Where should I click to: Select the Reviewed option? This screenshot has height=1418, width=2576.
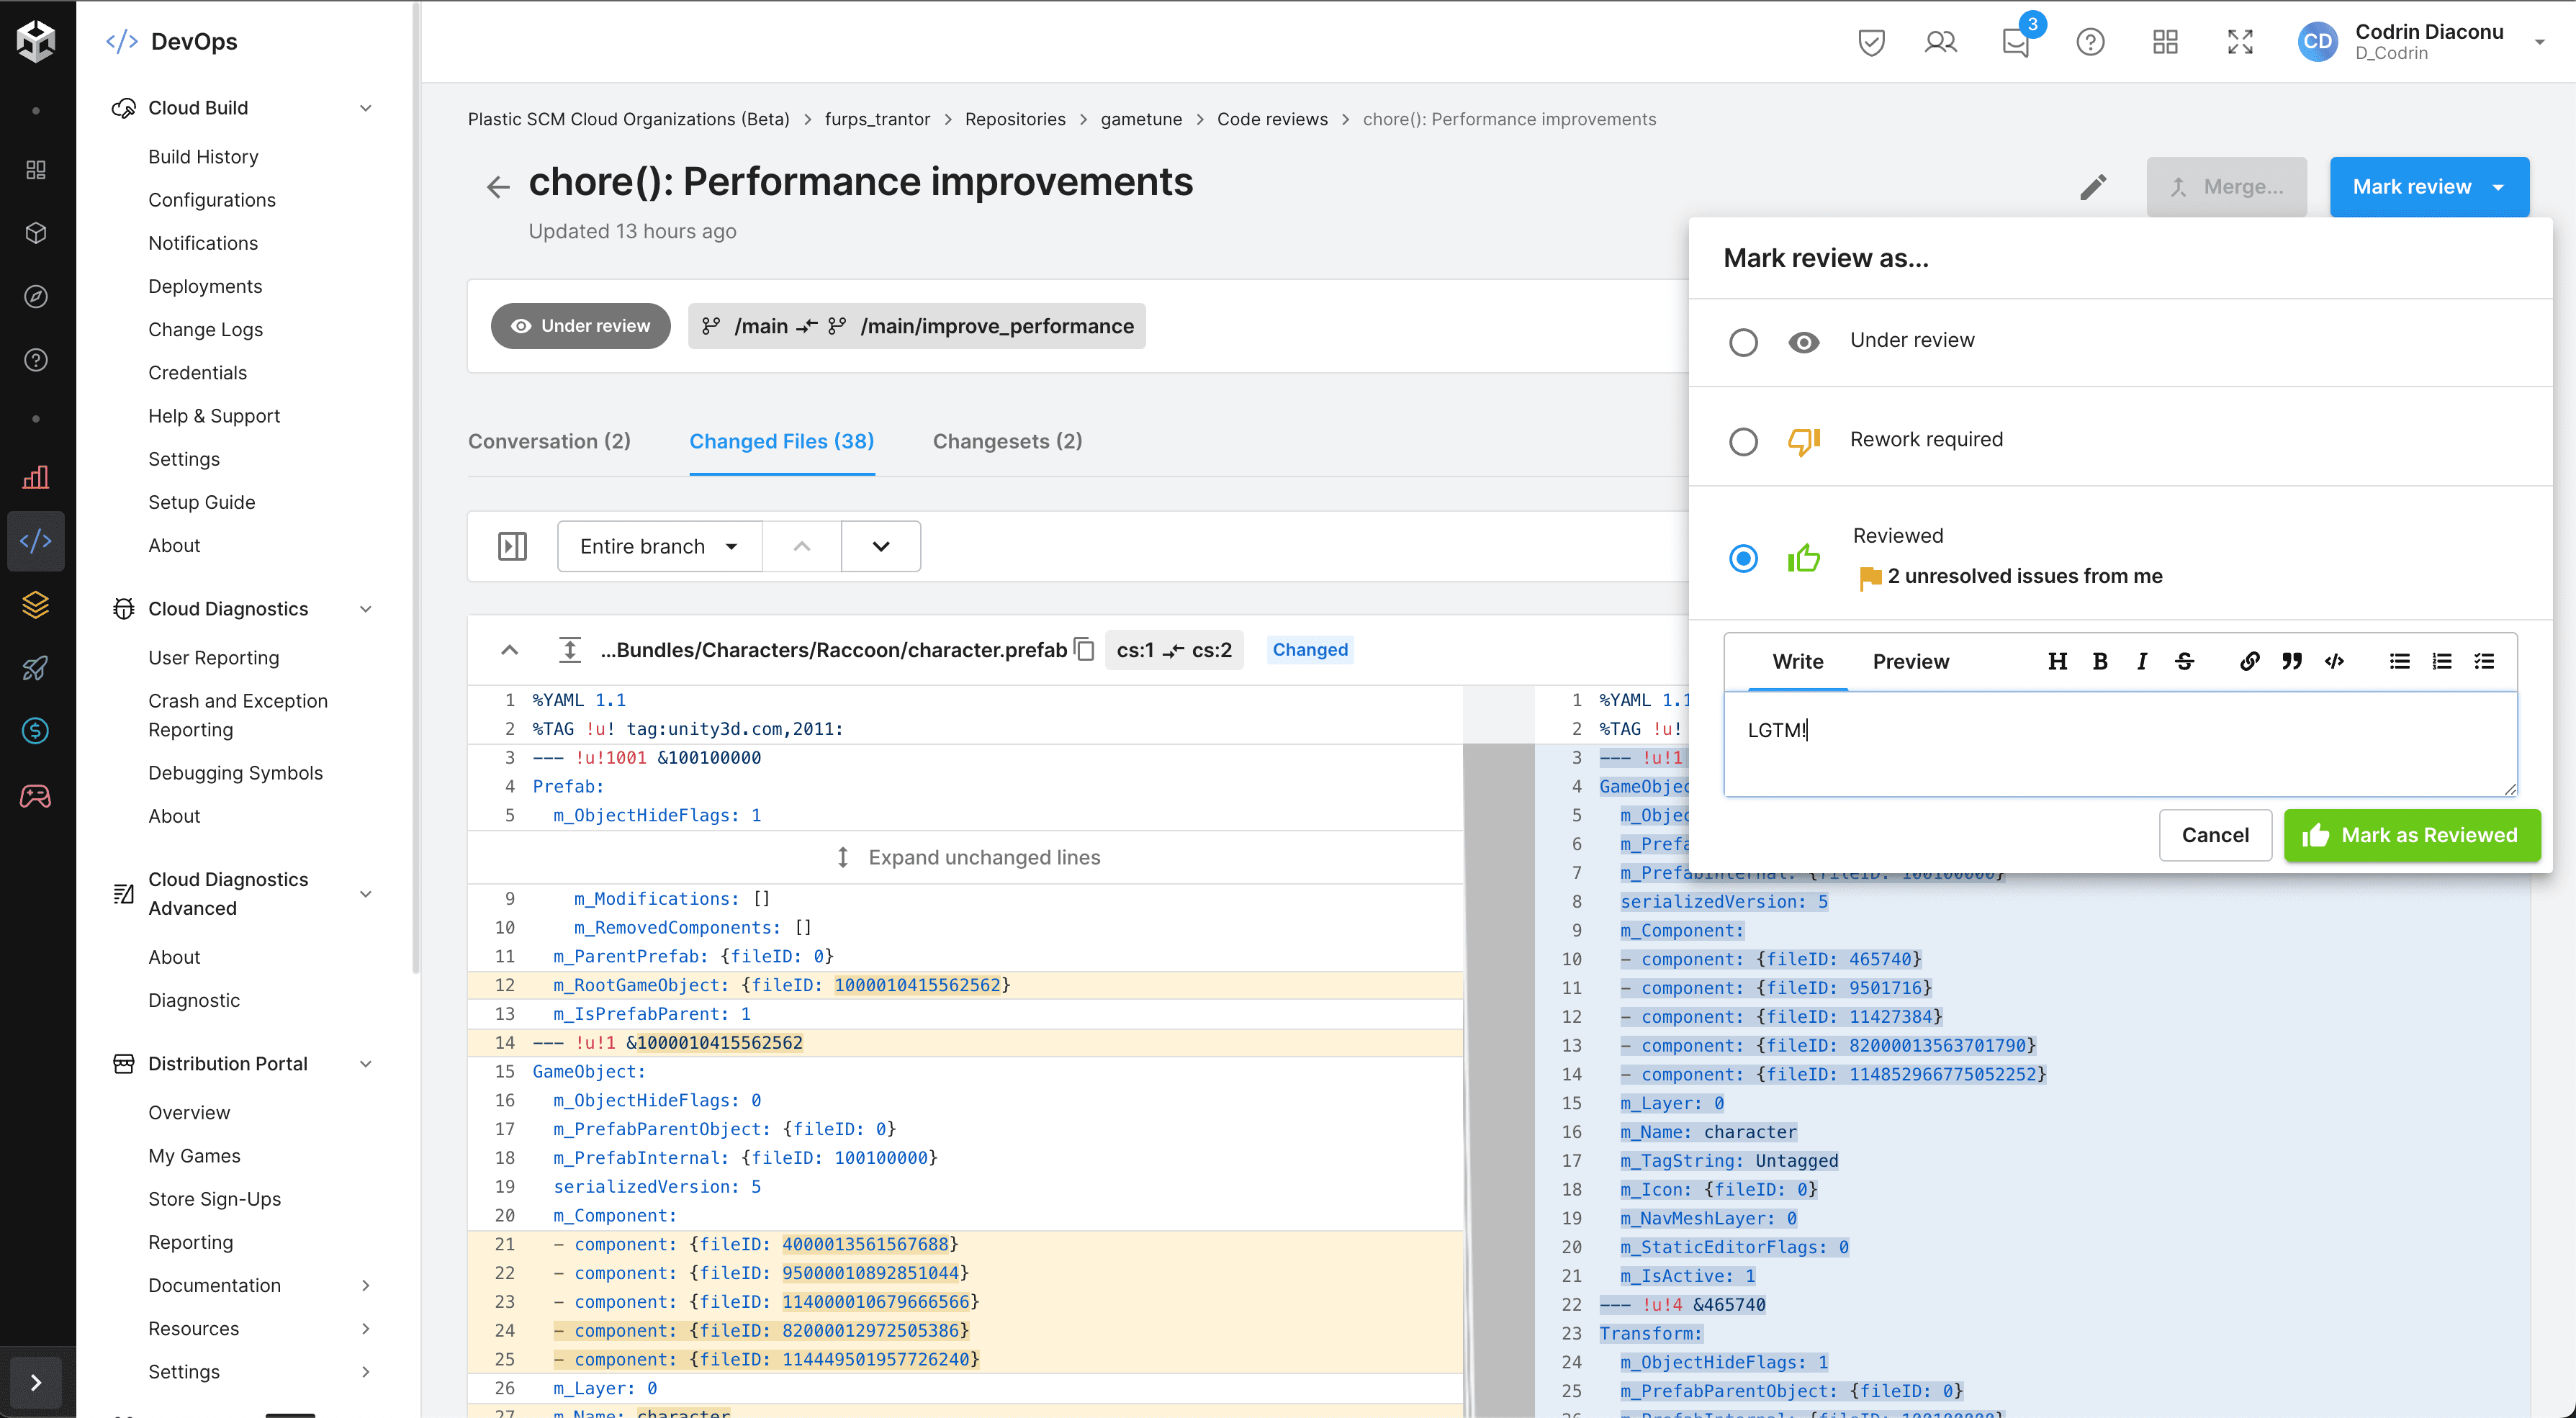pos(1744,559)
